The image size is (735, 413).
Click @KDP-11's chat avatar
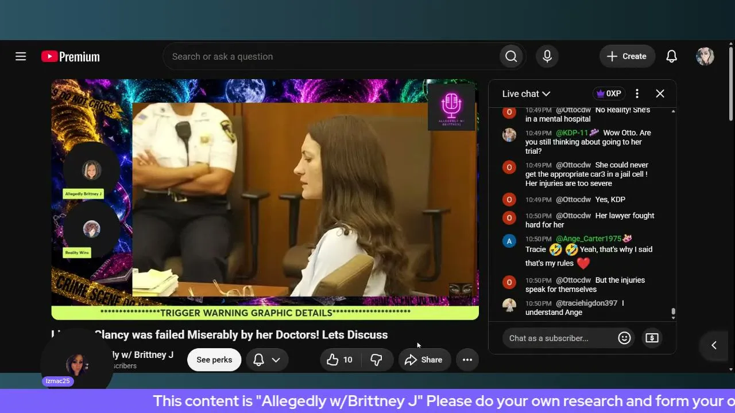click(x=509, y=135)
